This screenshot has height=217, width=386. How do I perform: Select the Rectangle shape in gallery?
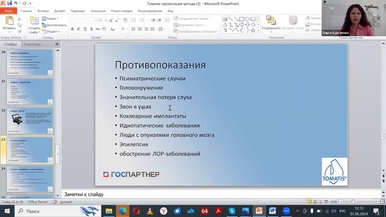[241, 19]
